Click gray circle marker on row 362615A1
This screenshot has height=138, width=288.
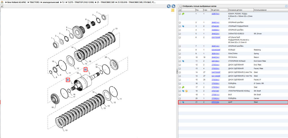[180, 54]
